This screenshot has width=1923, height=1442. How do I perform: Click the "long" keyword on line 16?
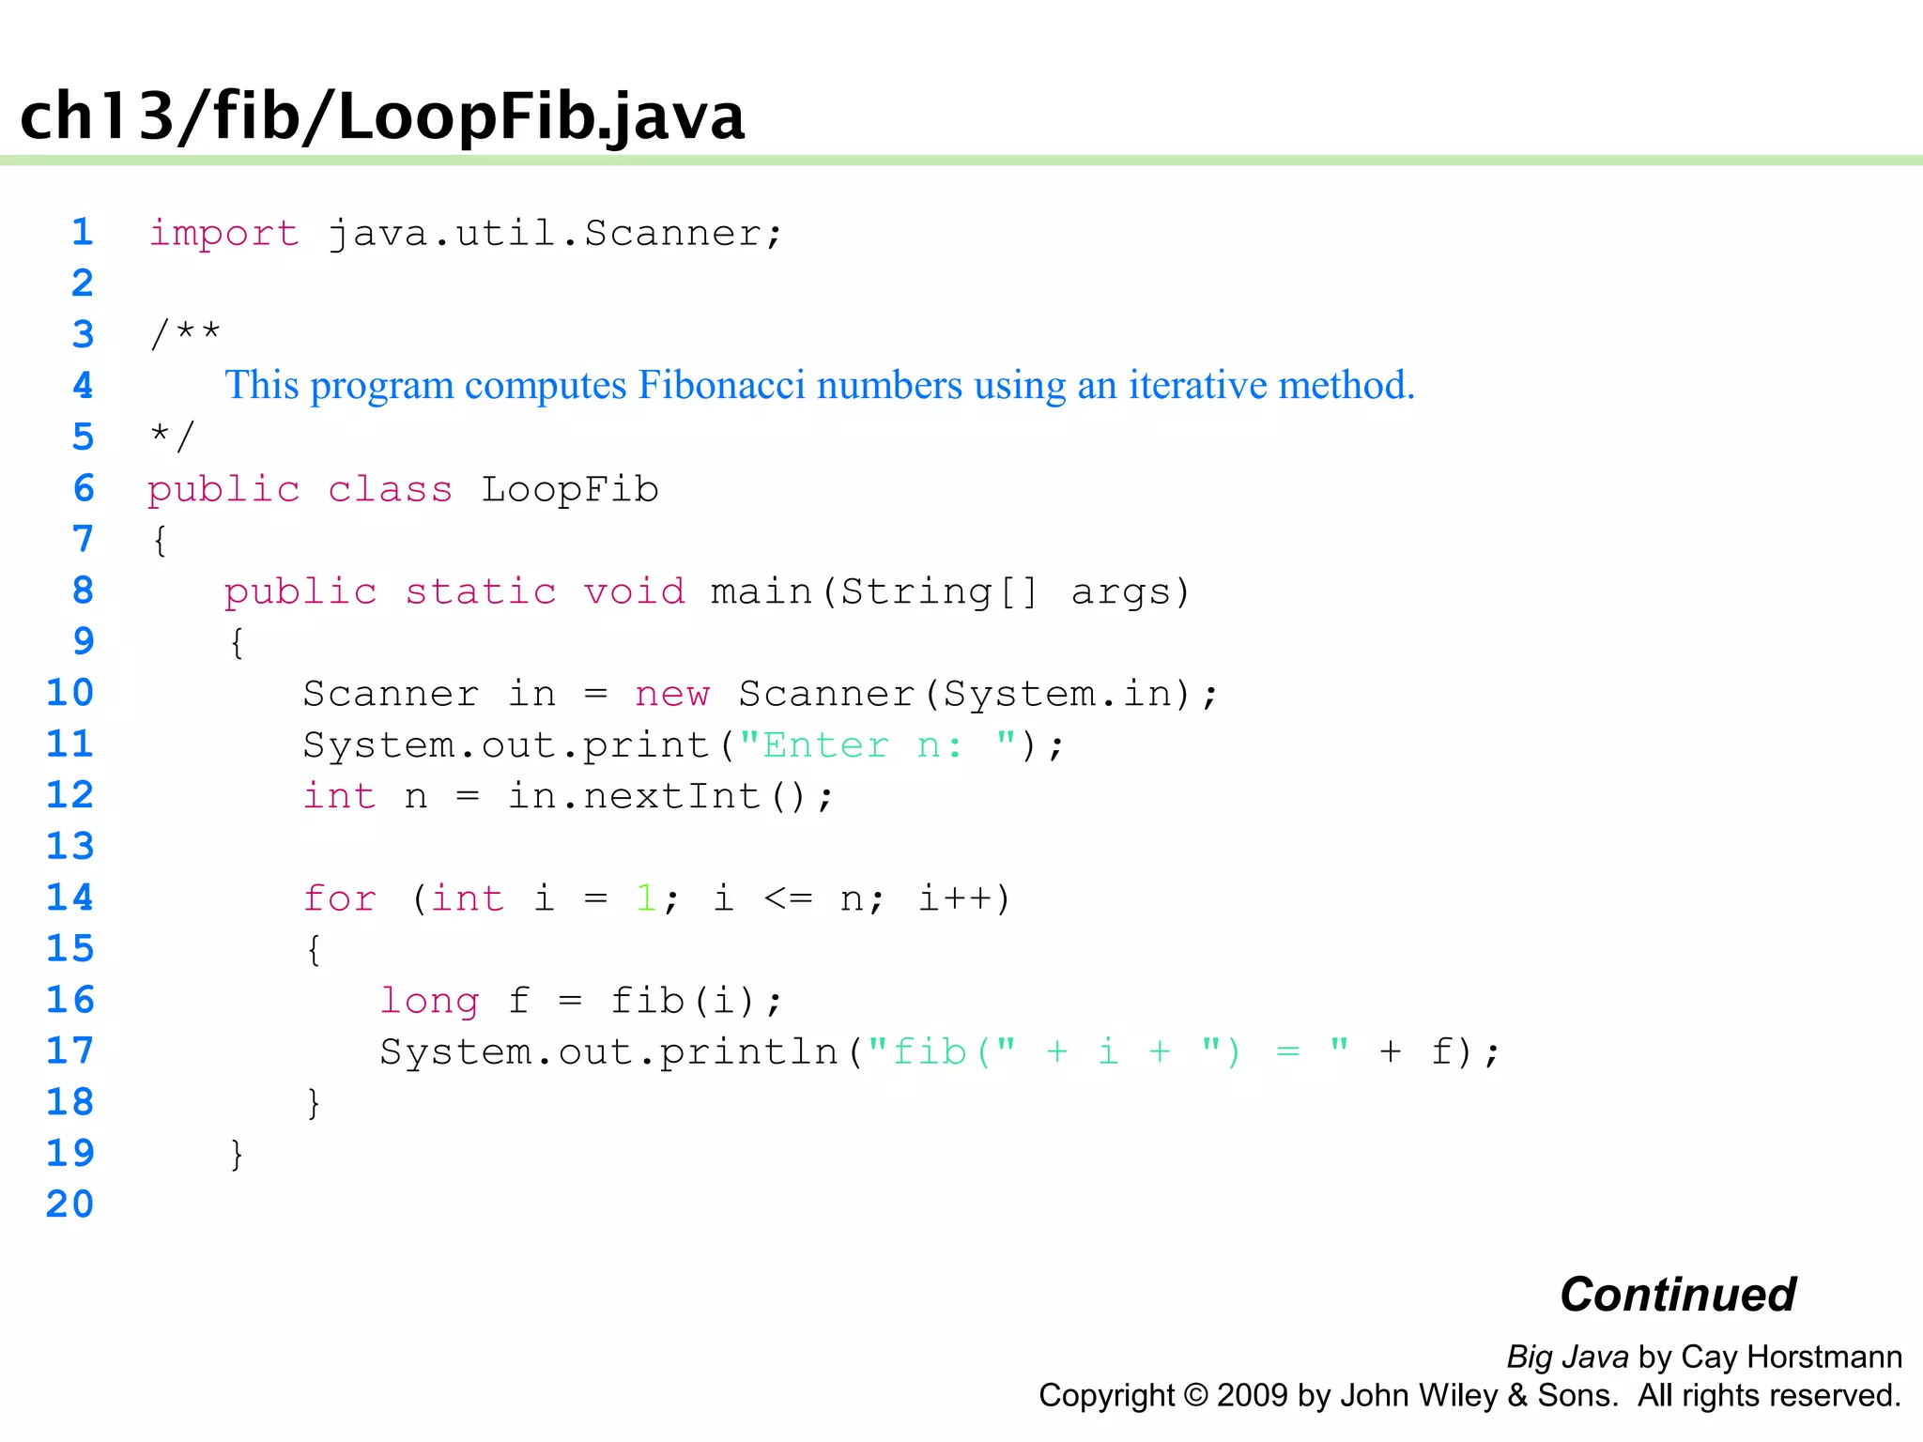point(429,1001)
